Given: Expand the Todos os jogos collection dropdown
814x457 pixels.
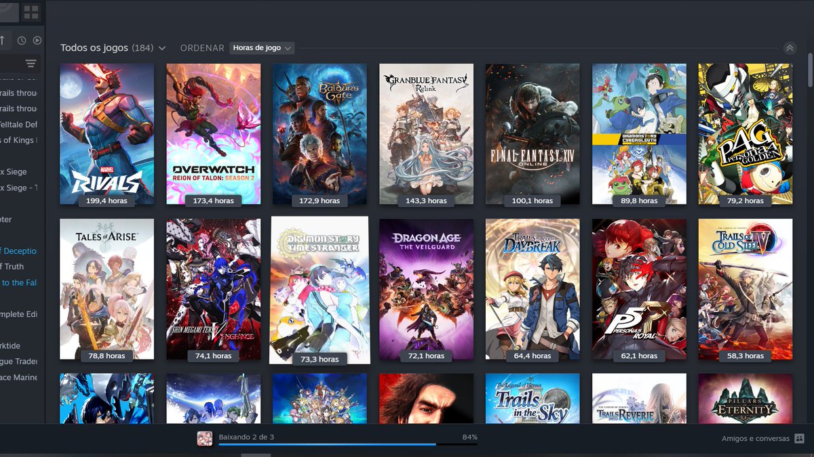Looking at the screenshot, I should click(161, 48).
